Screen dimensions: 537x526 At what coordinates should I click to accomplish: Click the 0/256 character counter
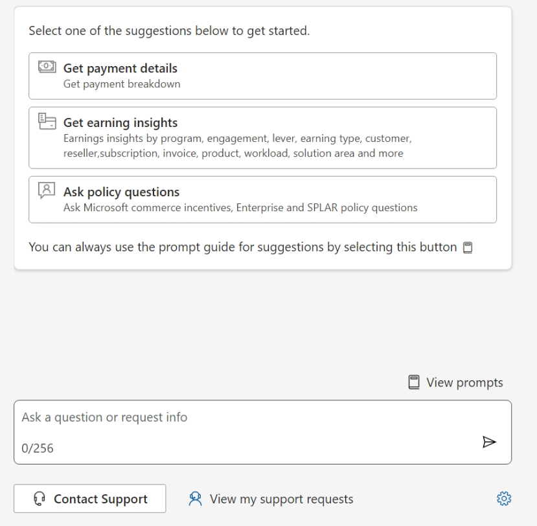[x=38, y=448]
